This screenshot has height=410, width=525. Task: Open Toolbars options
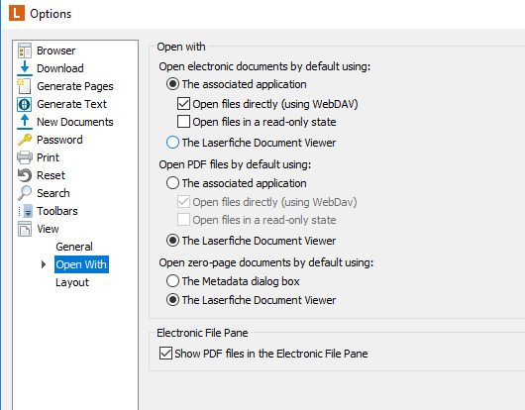coord(57,211)
